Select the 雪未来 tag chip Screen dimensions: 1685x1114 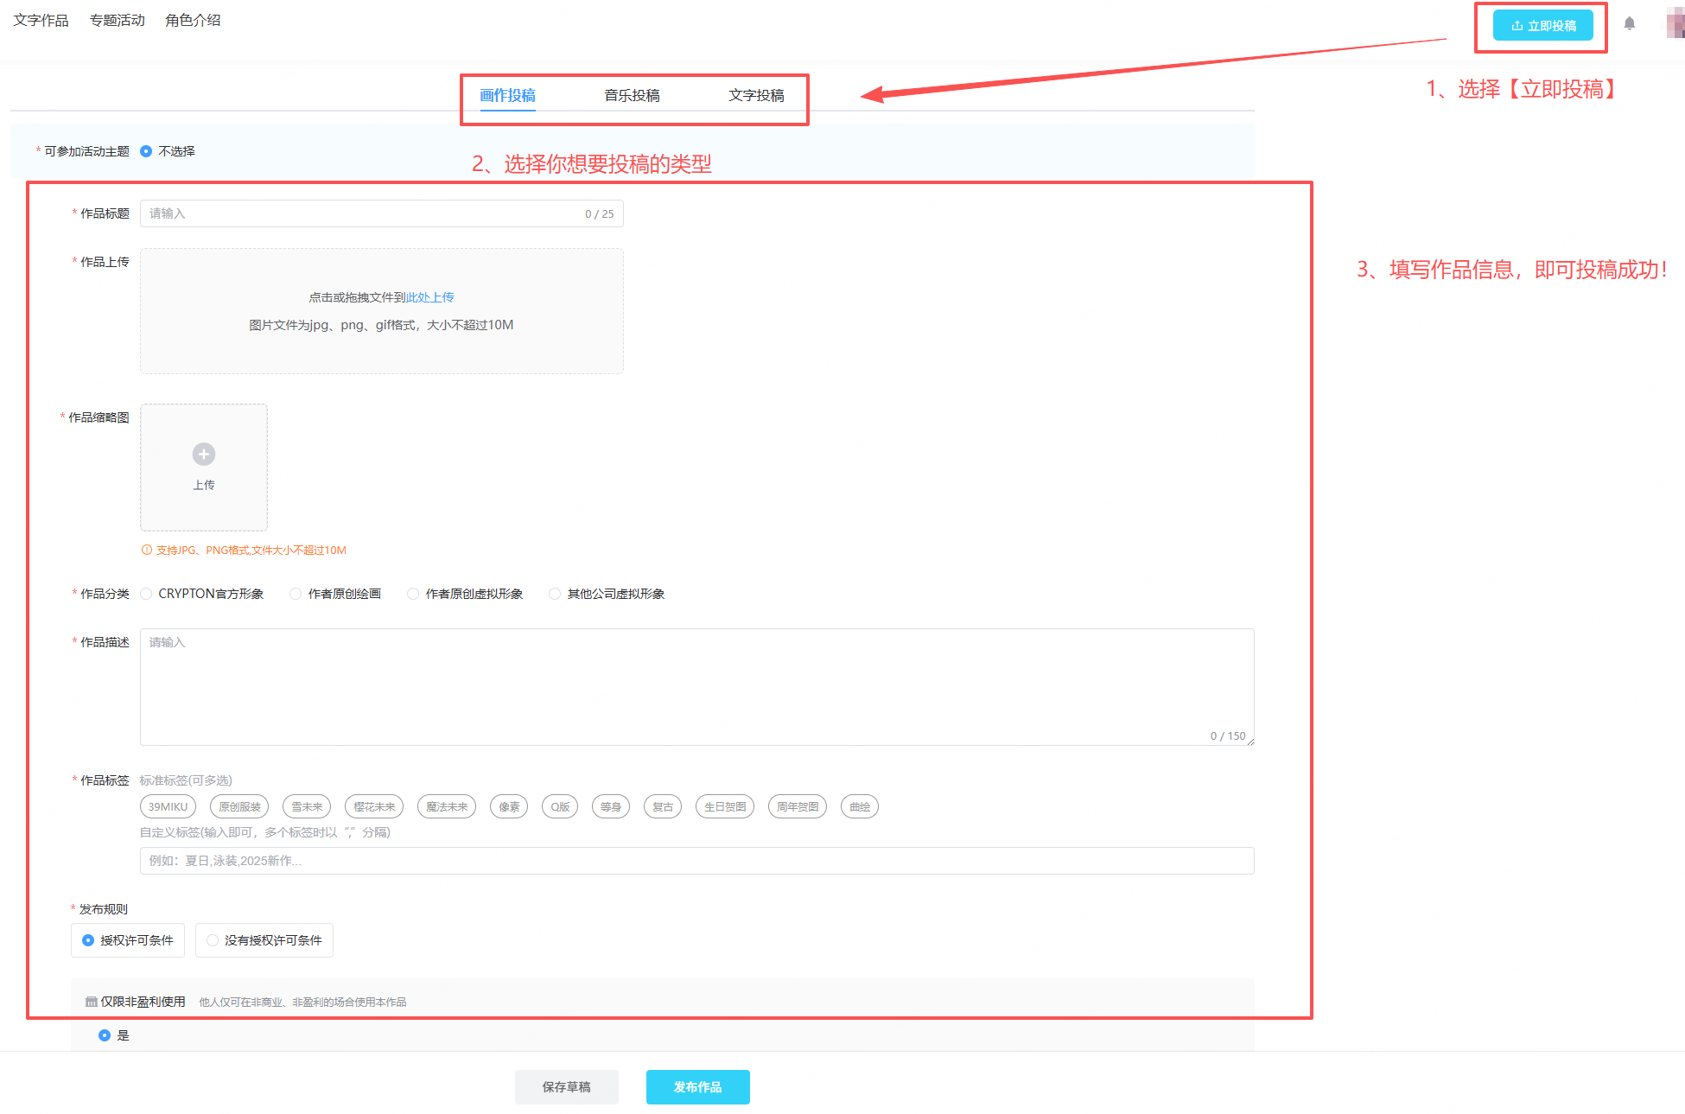click(x=307, y=807)
